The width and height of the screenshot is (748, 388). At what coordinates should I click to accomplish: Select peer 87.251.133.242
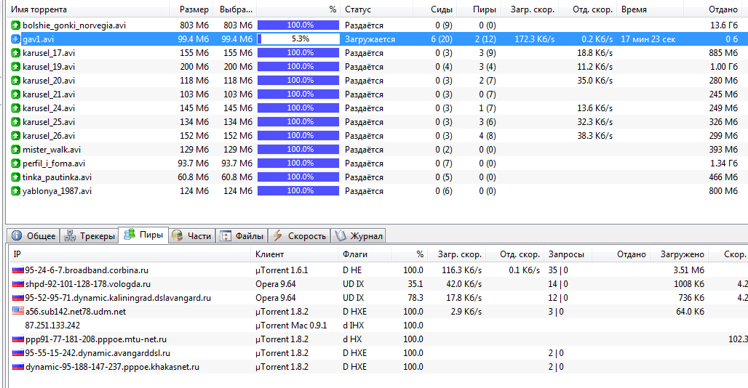point(52,326)
